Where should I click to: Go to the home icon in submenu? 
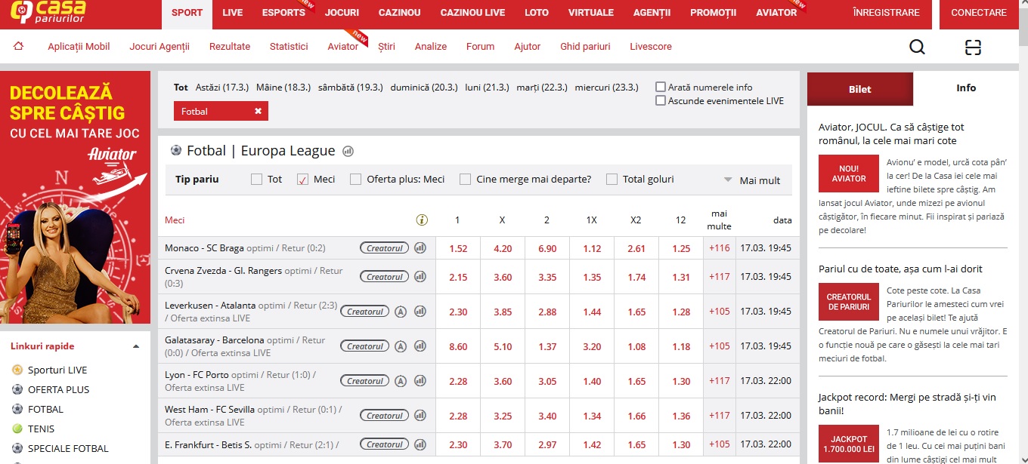[19, 46]
